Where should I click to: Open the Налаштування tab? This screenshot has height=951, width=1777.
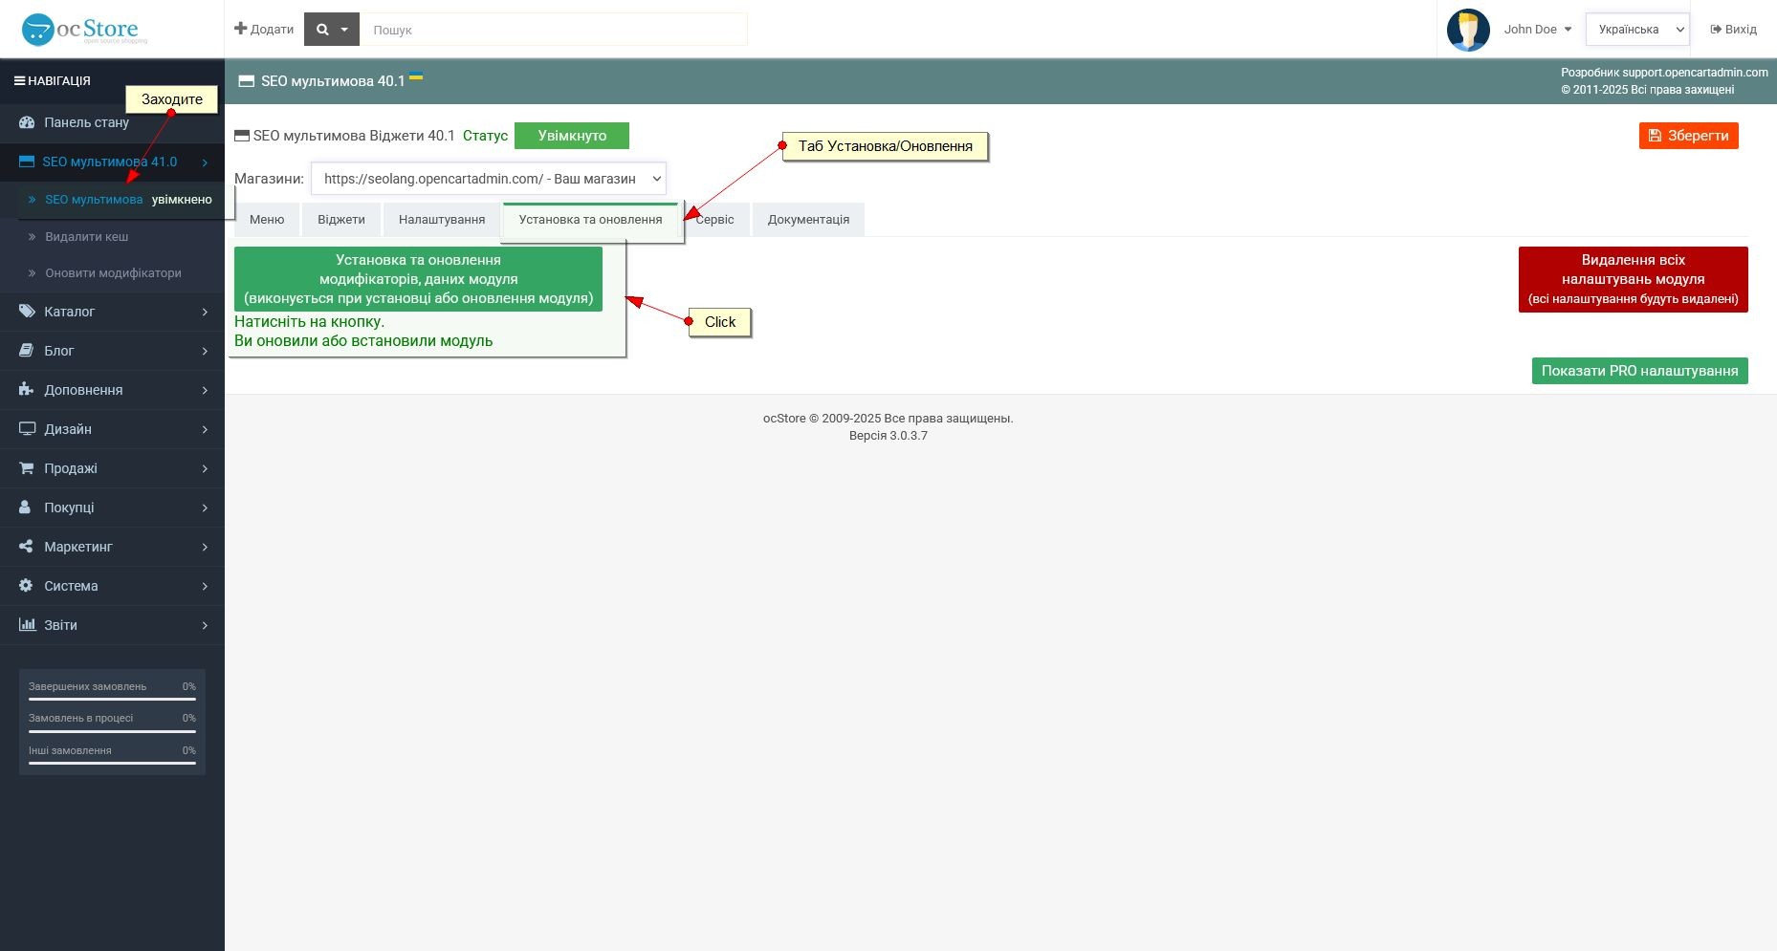click(442, 220)
